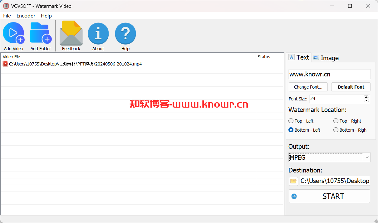Click the Video File column header

pyautogui.click(x=128, y=57)
